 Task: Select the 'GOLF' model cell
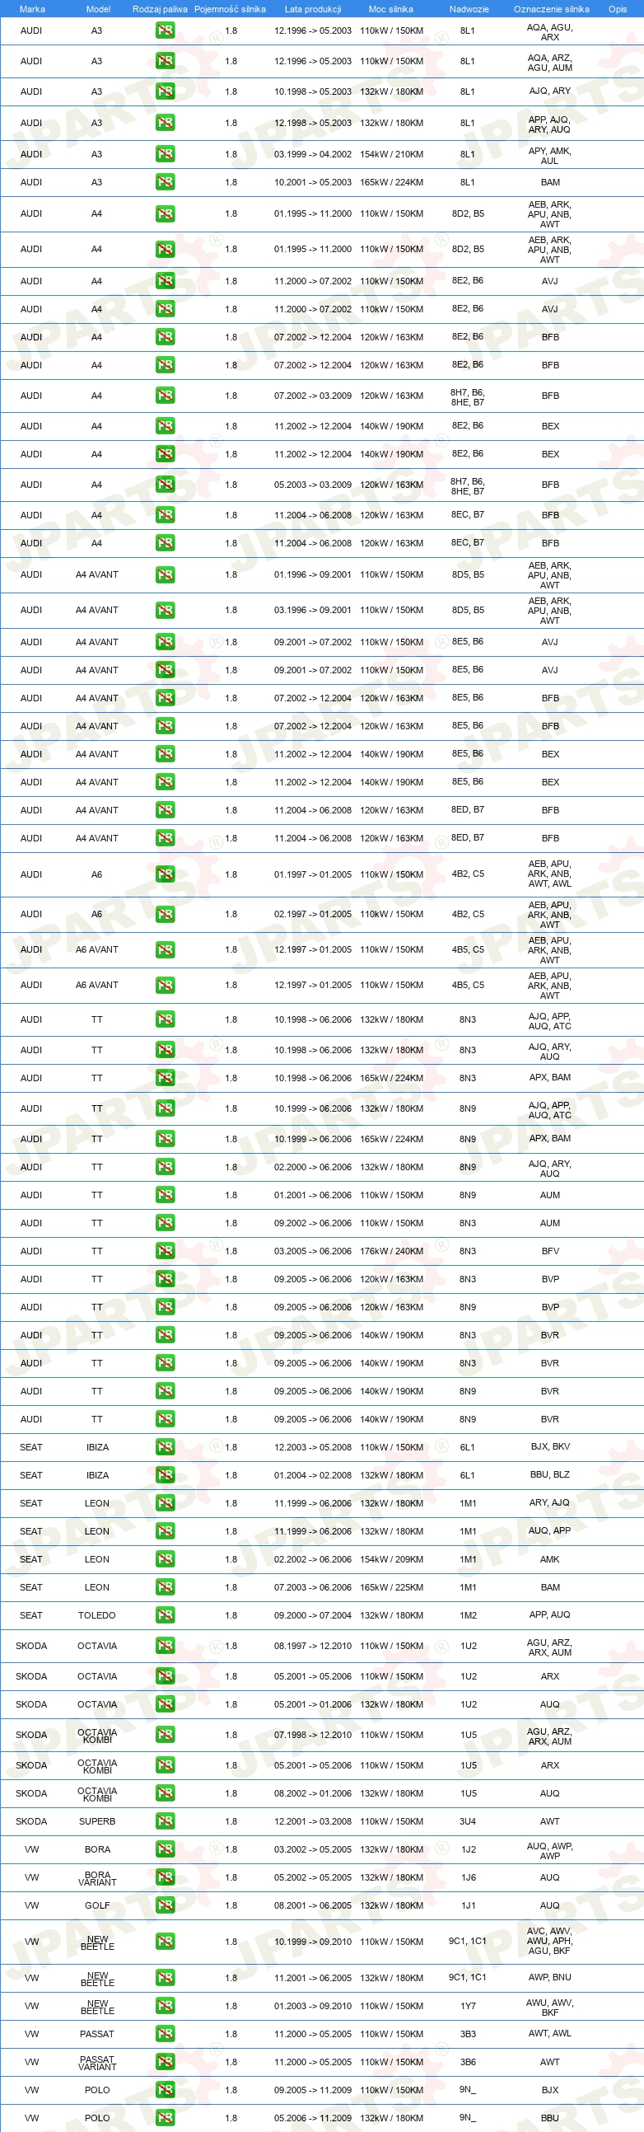[x=96, y=1906]
